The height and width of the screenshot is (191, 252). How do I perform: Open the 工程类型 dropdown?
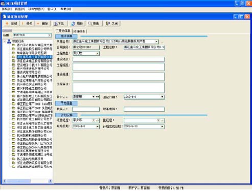[x=97, y=53]
